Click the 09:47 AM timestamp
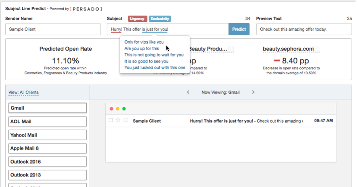Image resolution: width=358 pixels, height=187 pixels. click(x=323, y=121)
